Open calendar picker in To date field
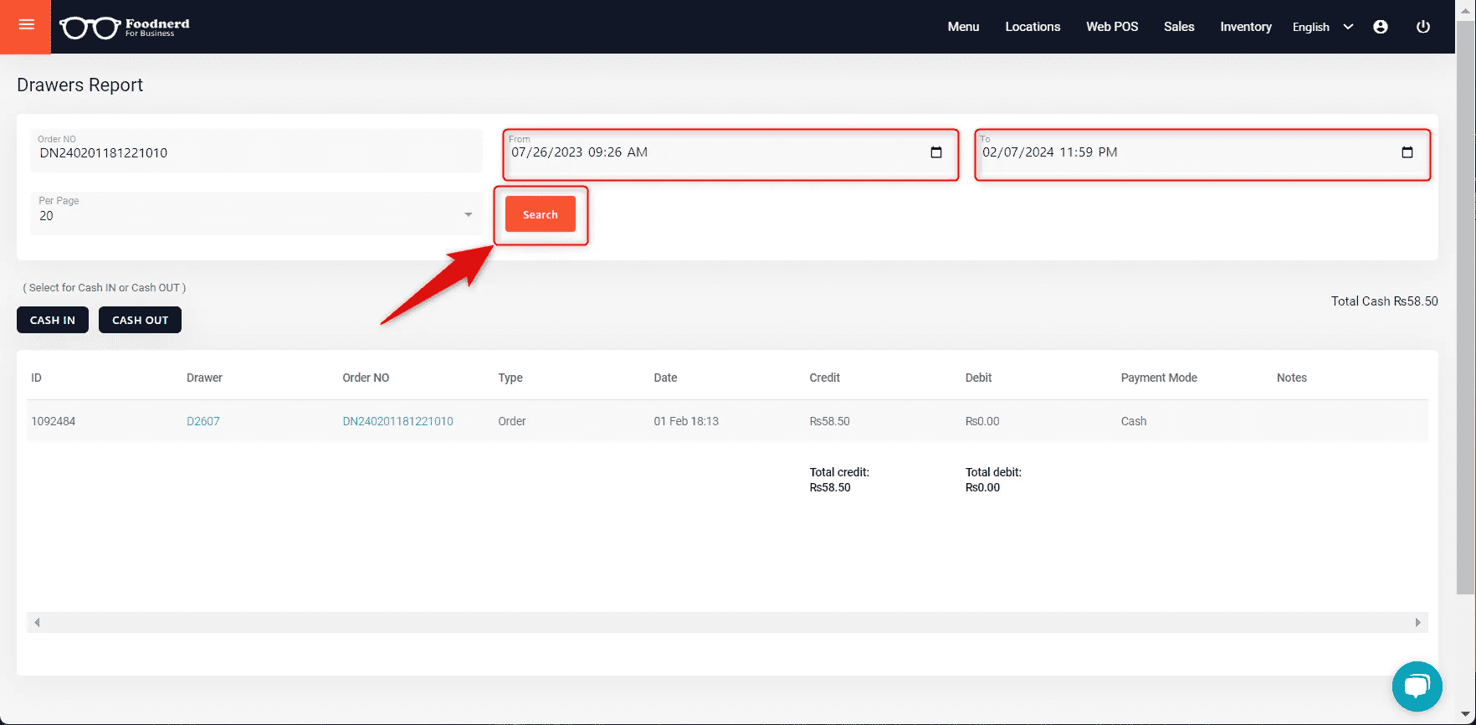The height and width of the screenshot is (725, 1476). 1407,152
